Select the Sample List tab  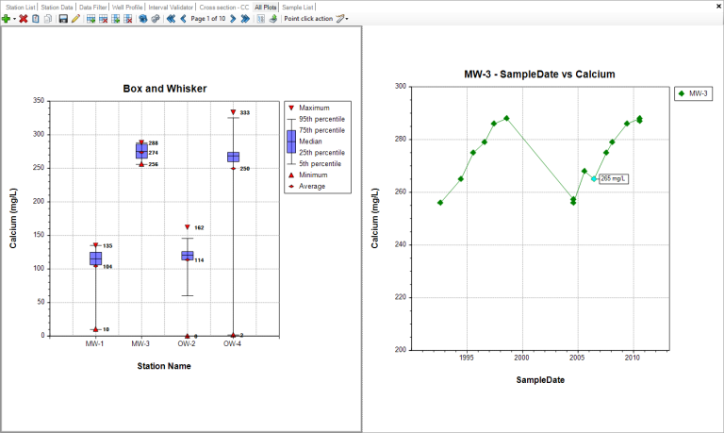coord(298,7)
